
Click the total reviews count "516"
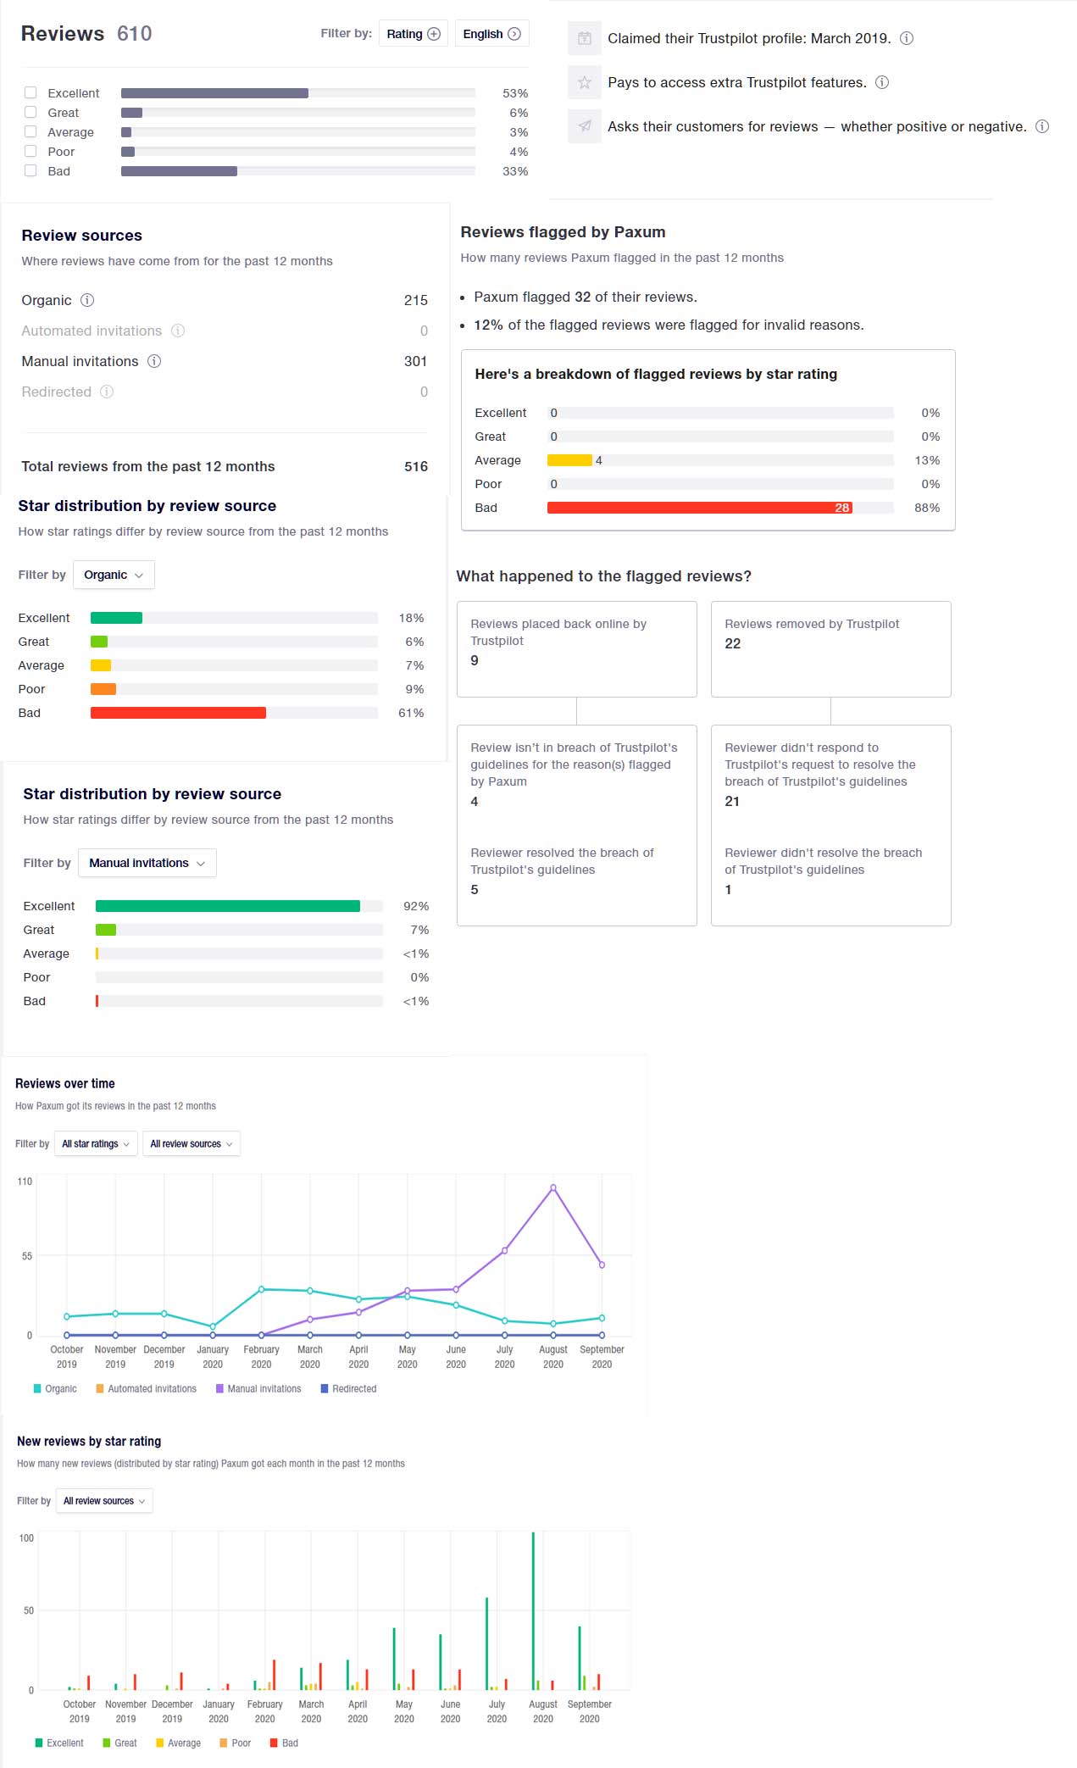[416, 466]
